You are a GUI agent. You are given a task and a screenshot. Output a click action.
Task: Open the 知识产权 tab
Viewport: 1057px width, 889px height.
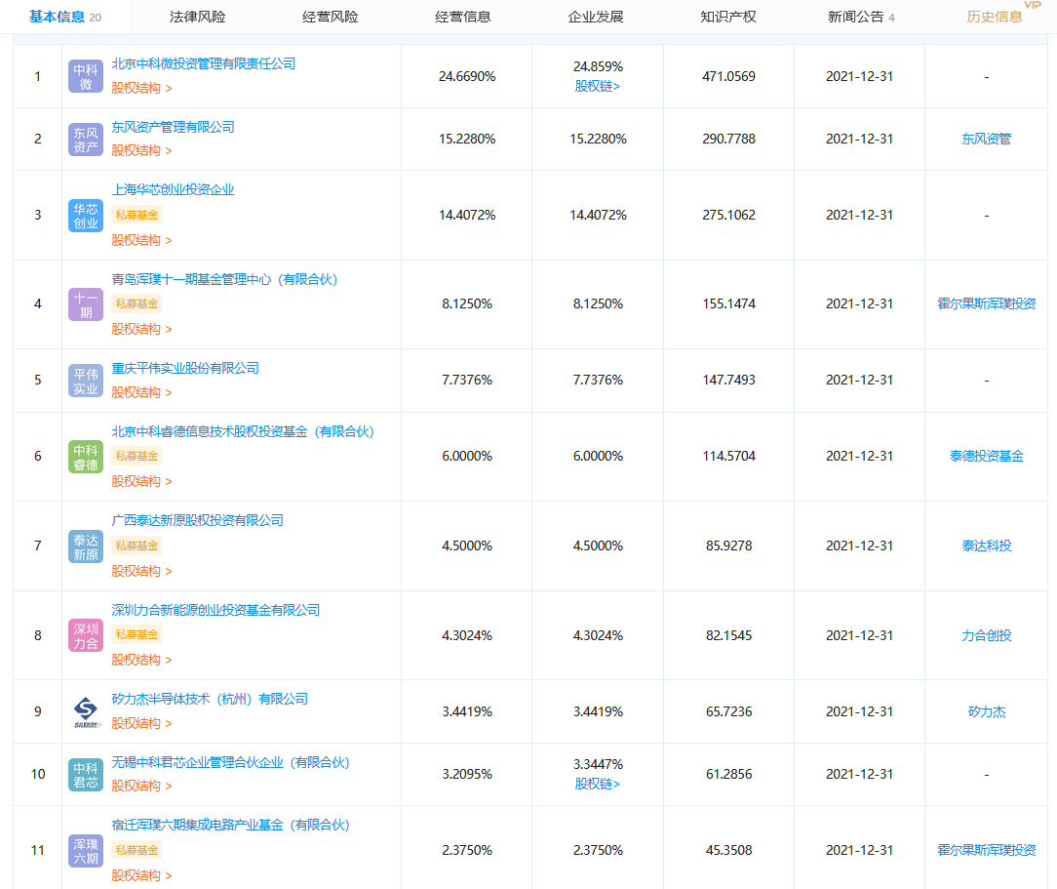pyautogui.click(x=728, y=17)
